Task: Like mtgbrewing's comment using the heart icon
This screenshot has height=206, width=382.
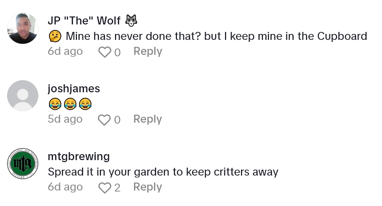Action: coord(104,188)
